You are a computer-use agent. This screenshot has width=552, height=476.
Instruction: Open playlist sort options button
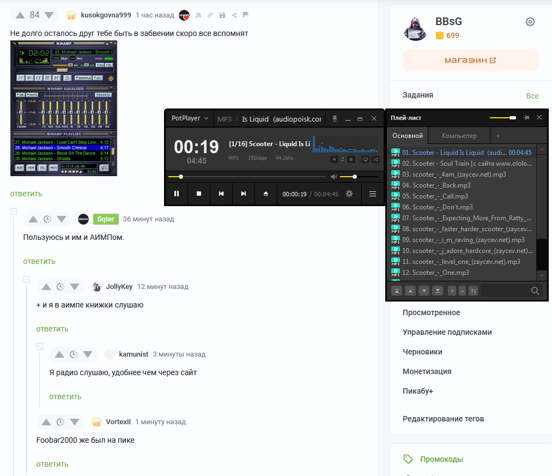pos(474,291)
